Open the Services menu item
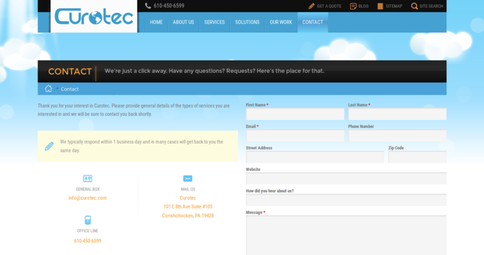 point(214,22)
